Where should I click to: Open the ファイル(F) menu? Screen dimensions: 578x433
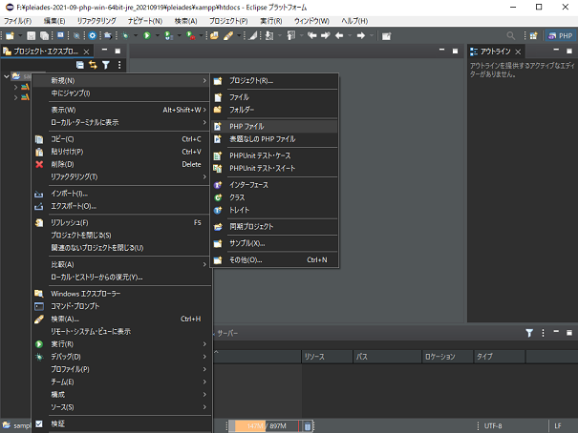pos(18,21)
